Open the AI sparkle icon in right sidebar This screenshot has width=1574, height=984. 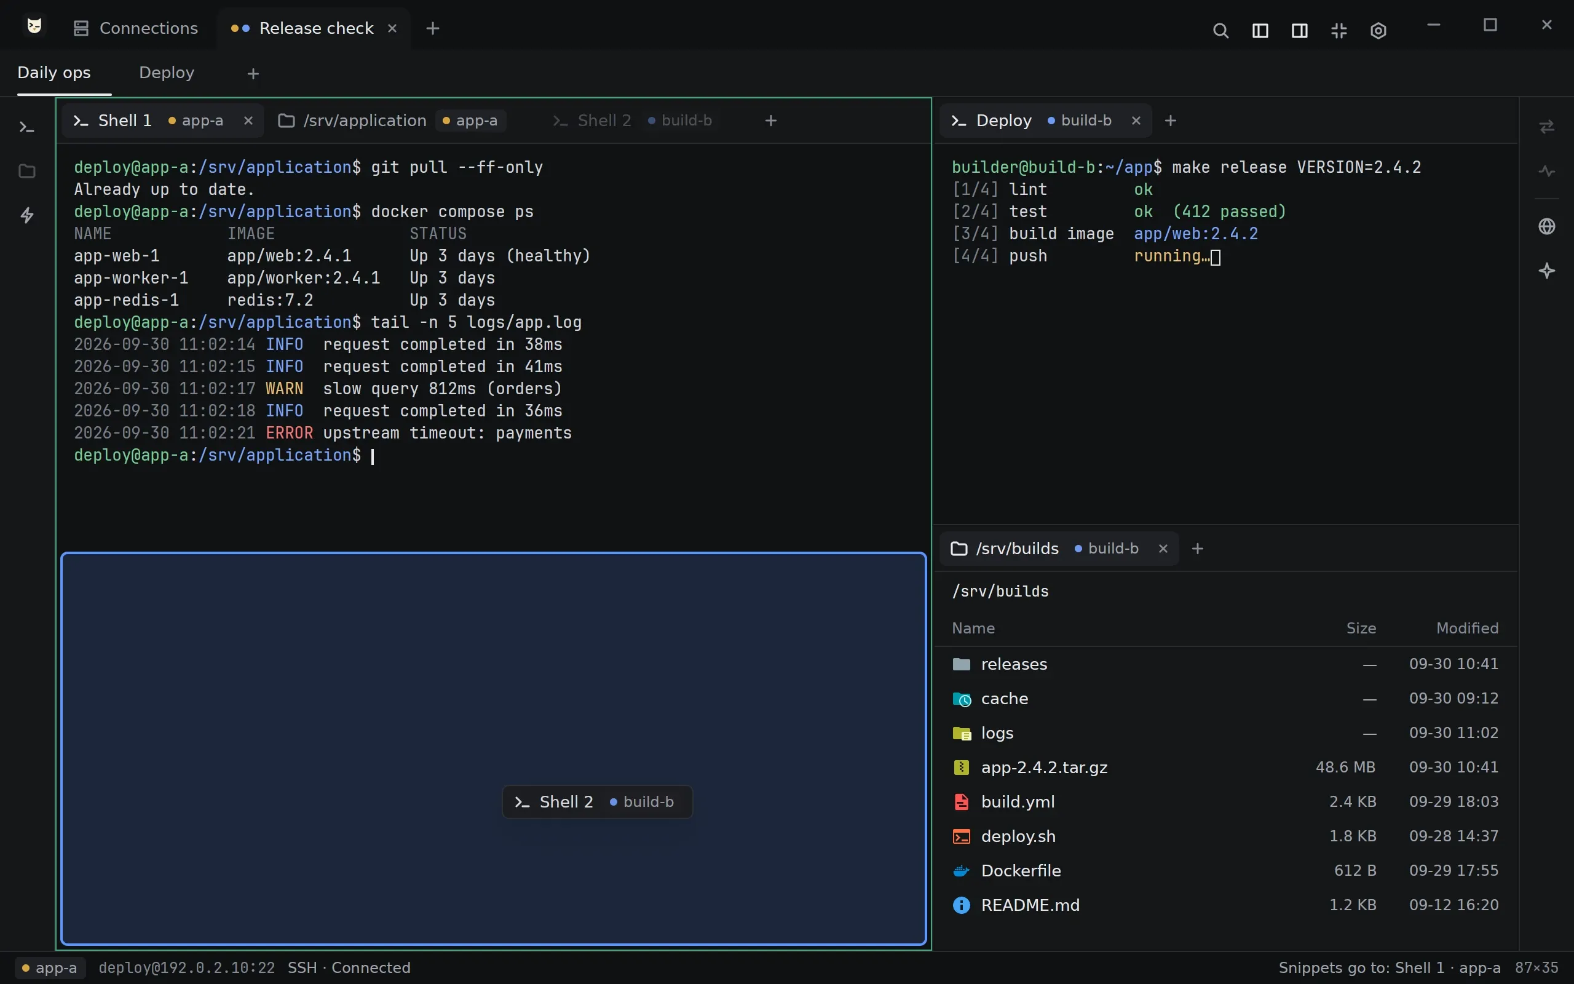[1547, 271]
